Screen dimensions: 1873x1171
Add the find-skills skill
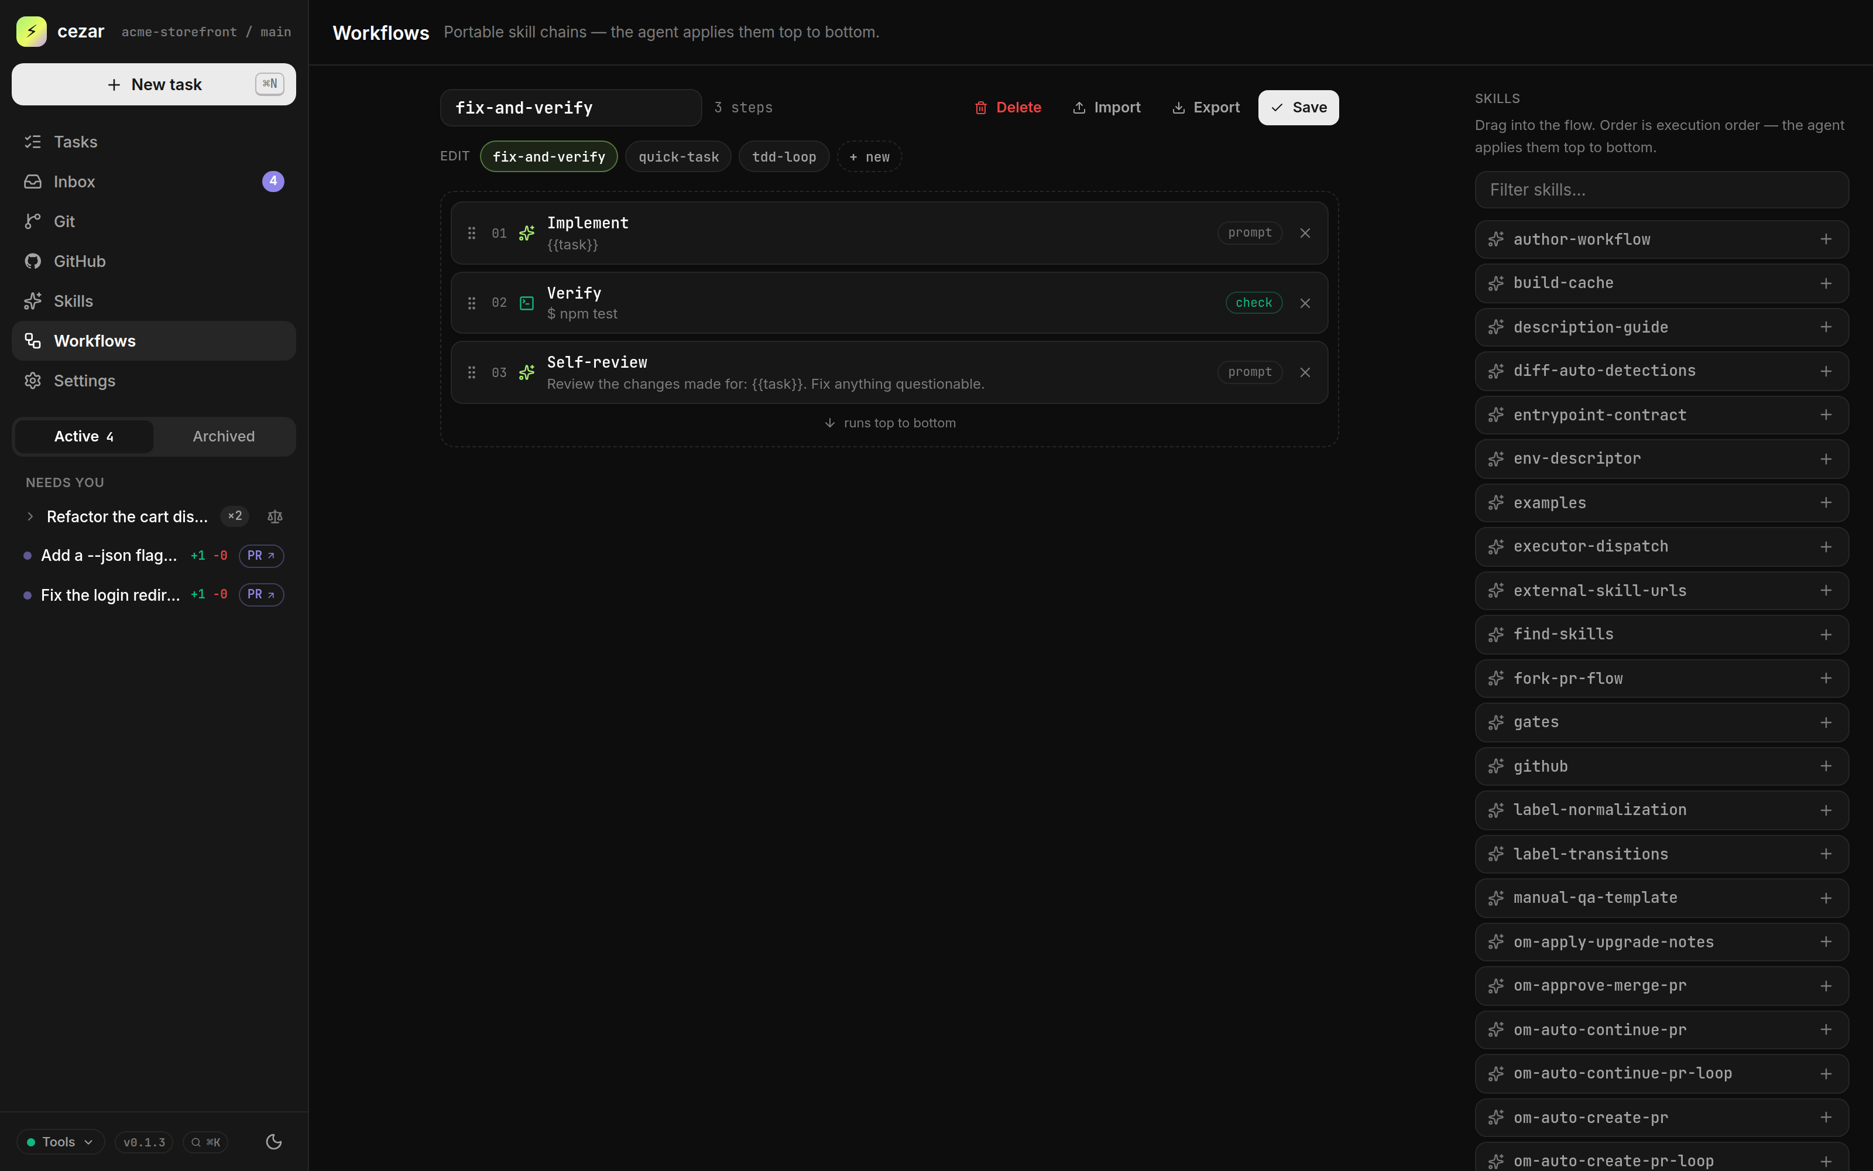[x=1826, y=634]
